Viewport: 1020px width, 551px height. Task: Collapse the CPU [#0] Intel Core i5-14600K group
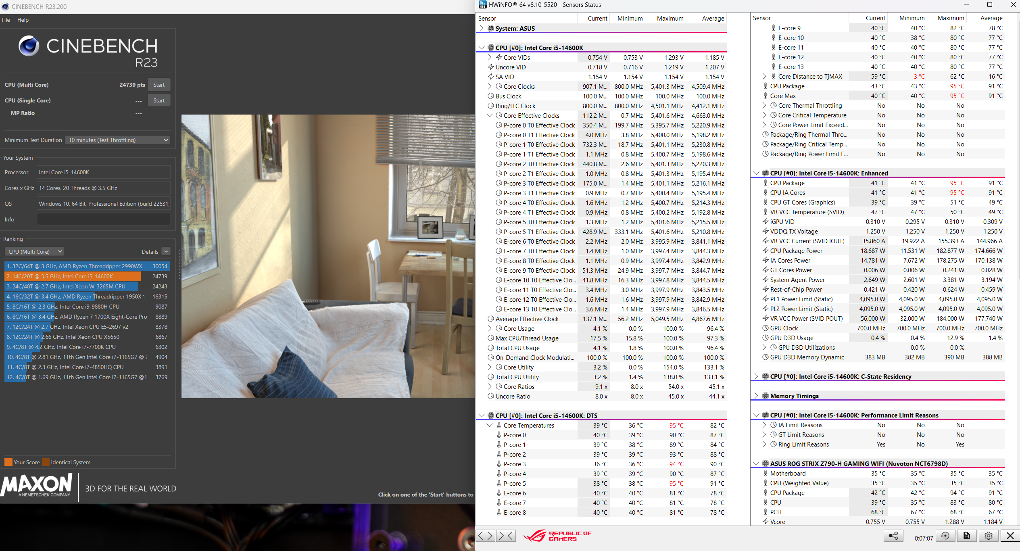tap(481, 48)
